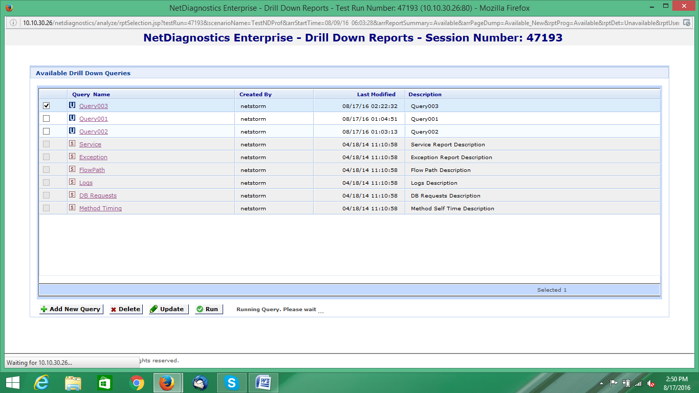
Task: Click the Add New Query button
Action: 71,309
